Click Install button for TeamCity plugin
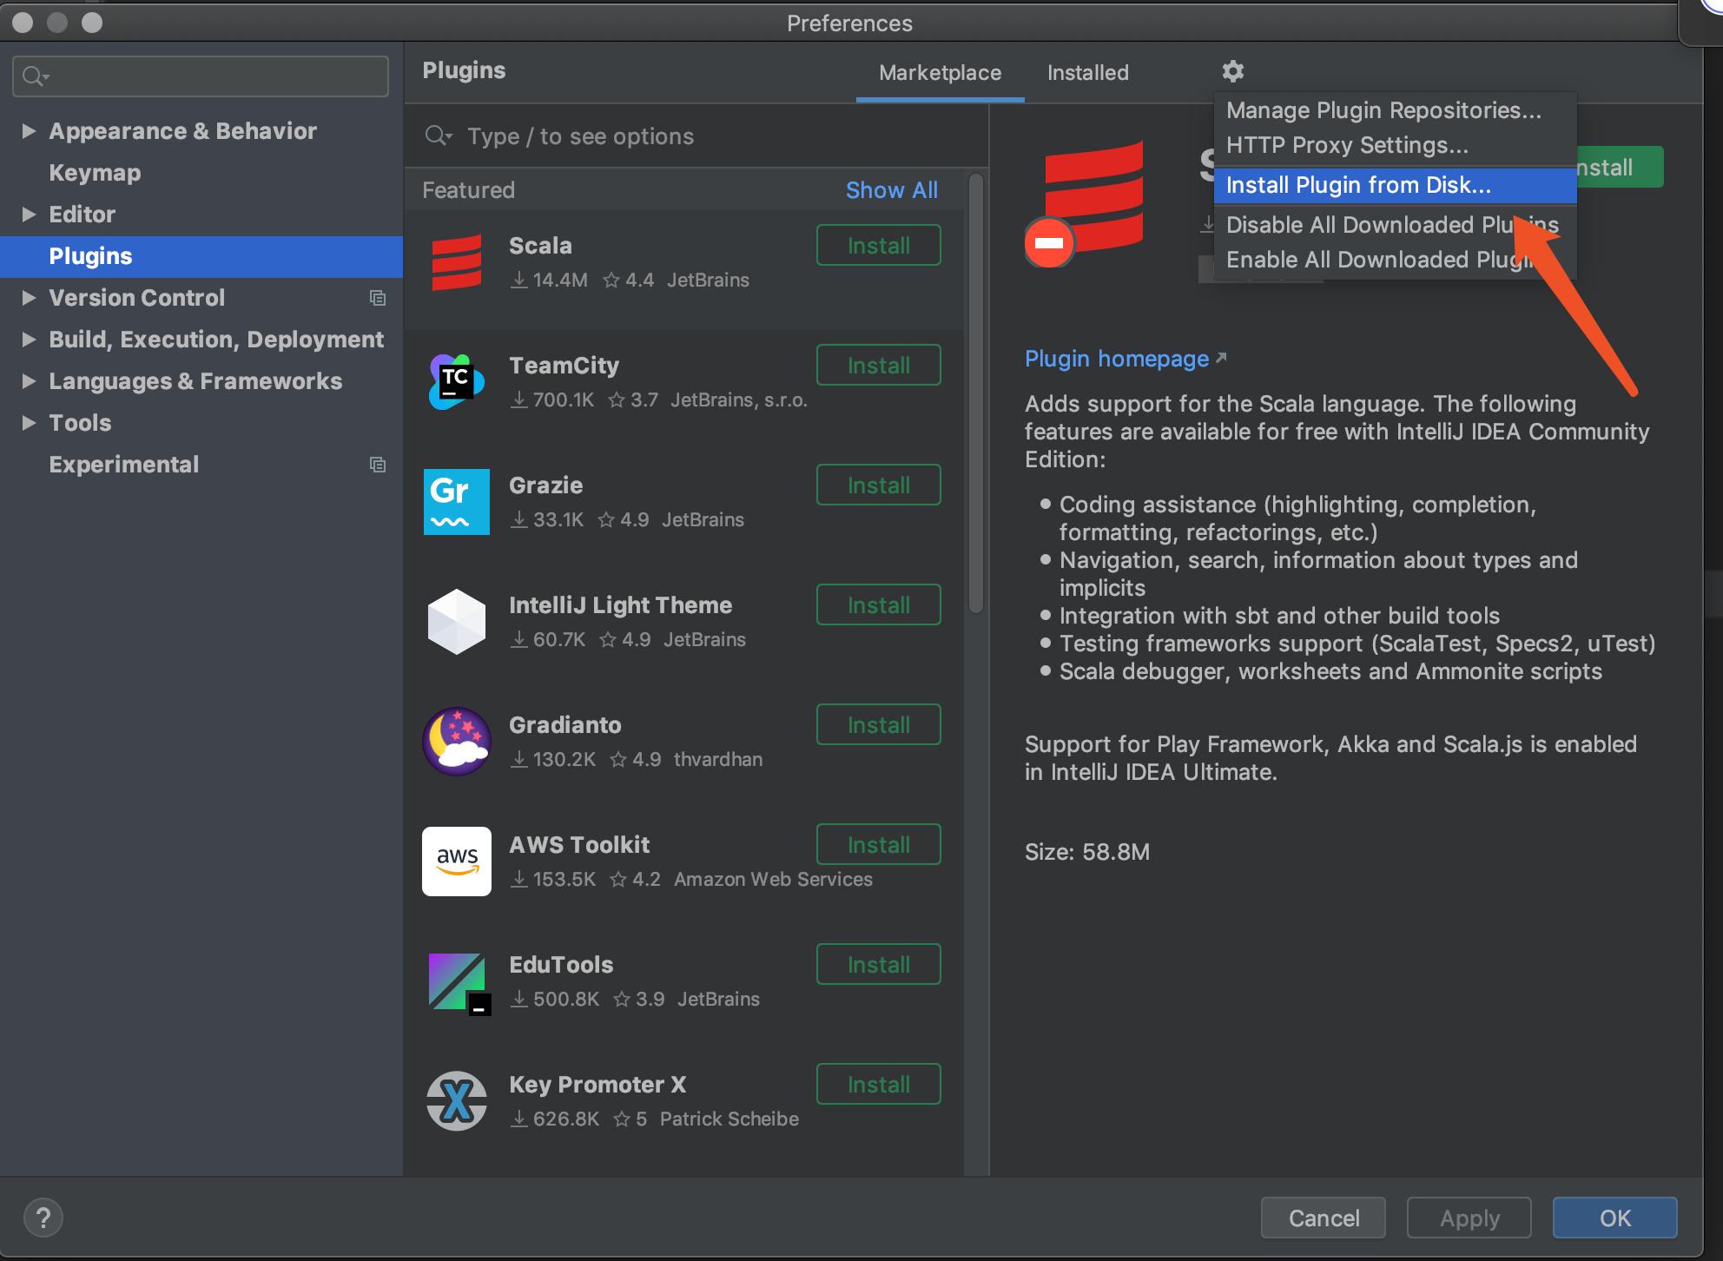 click(x=879, y=364)
